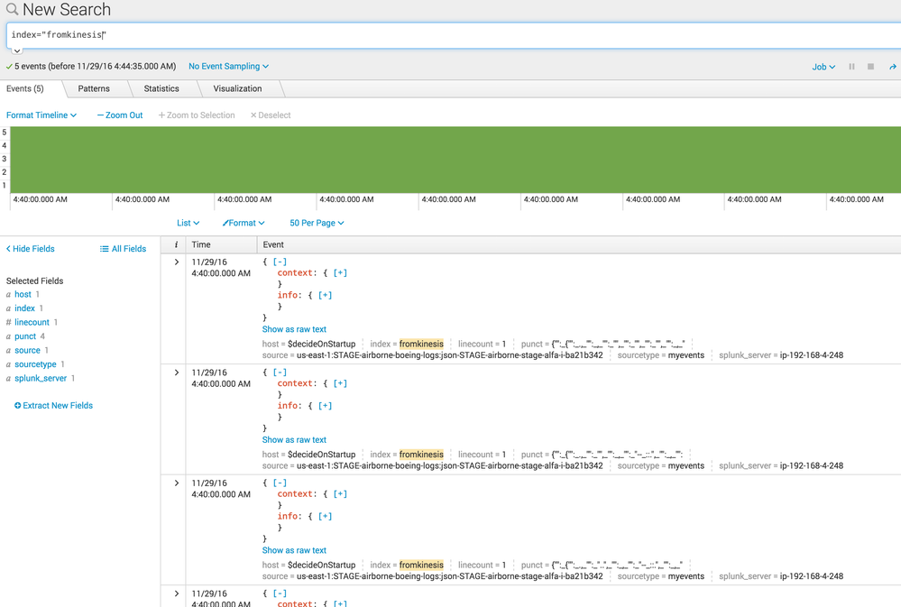
Task: Collapse the third event's JSON root
Action: coord(280,483)
